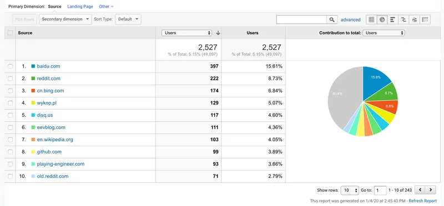The width and height of the screenshot is (444, 206).
Task: Switch primary dimension to Landing Page
Action: coord(80,7)
